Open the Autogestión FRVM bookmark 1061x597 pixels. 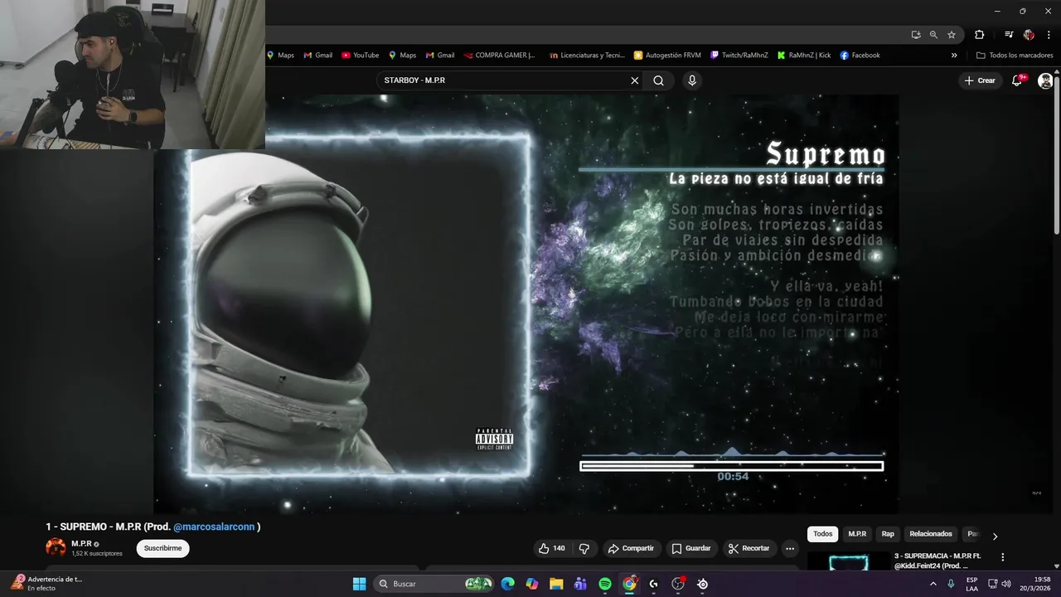[x=667, y=56]
